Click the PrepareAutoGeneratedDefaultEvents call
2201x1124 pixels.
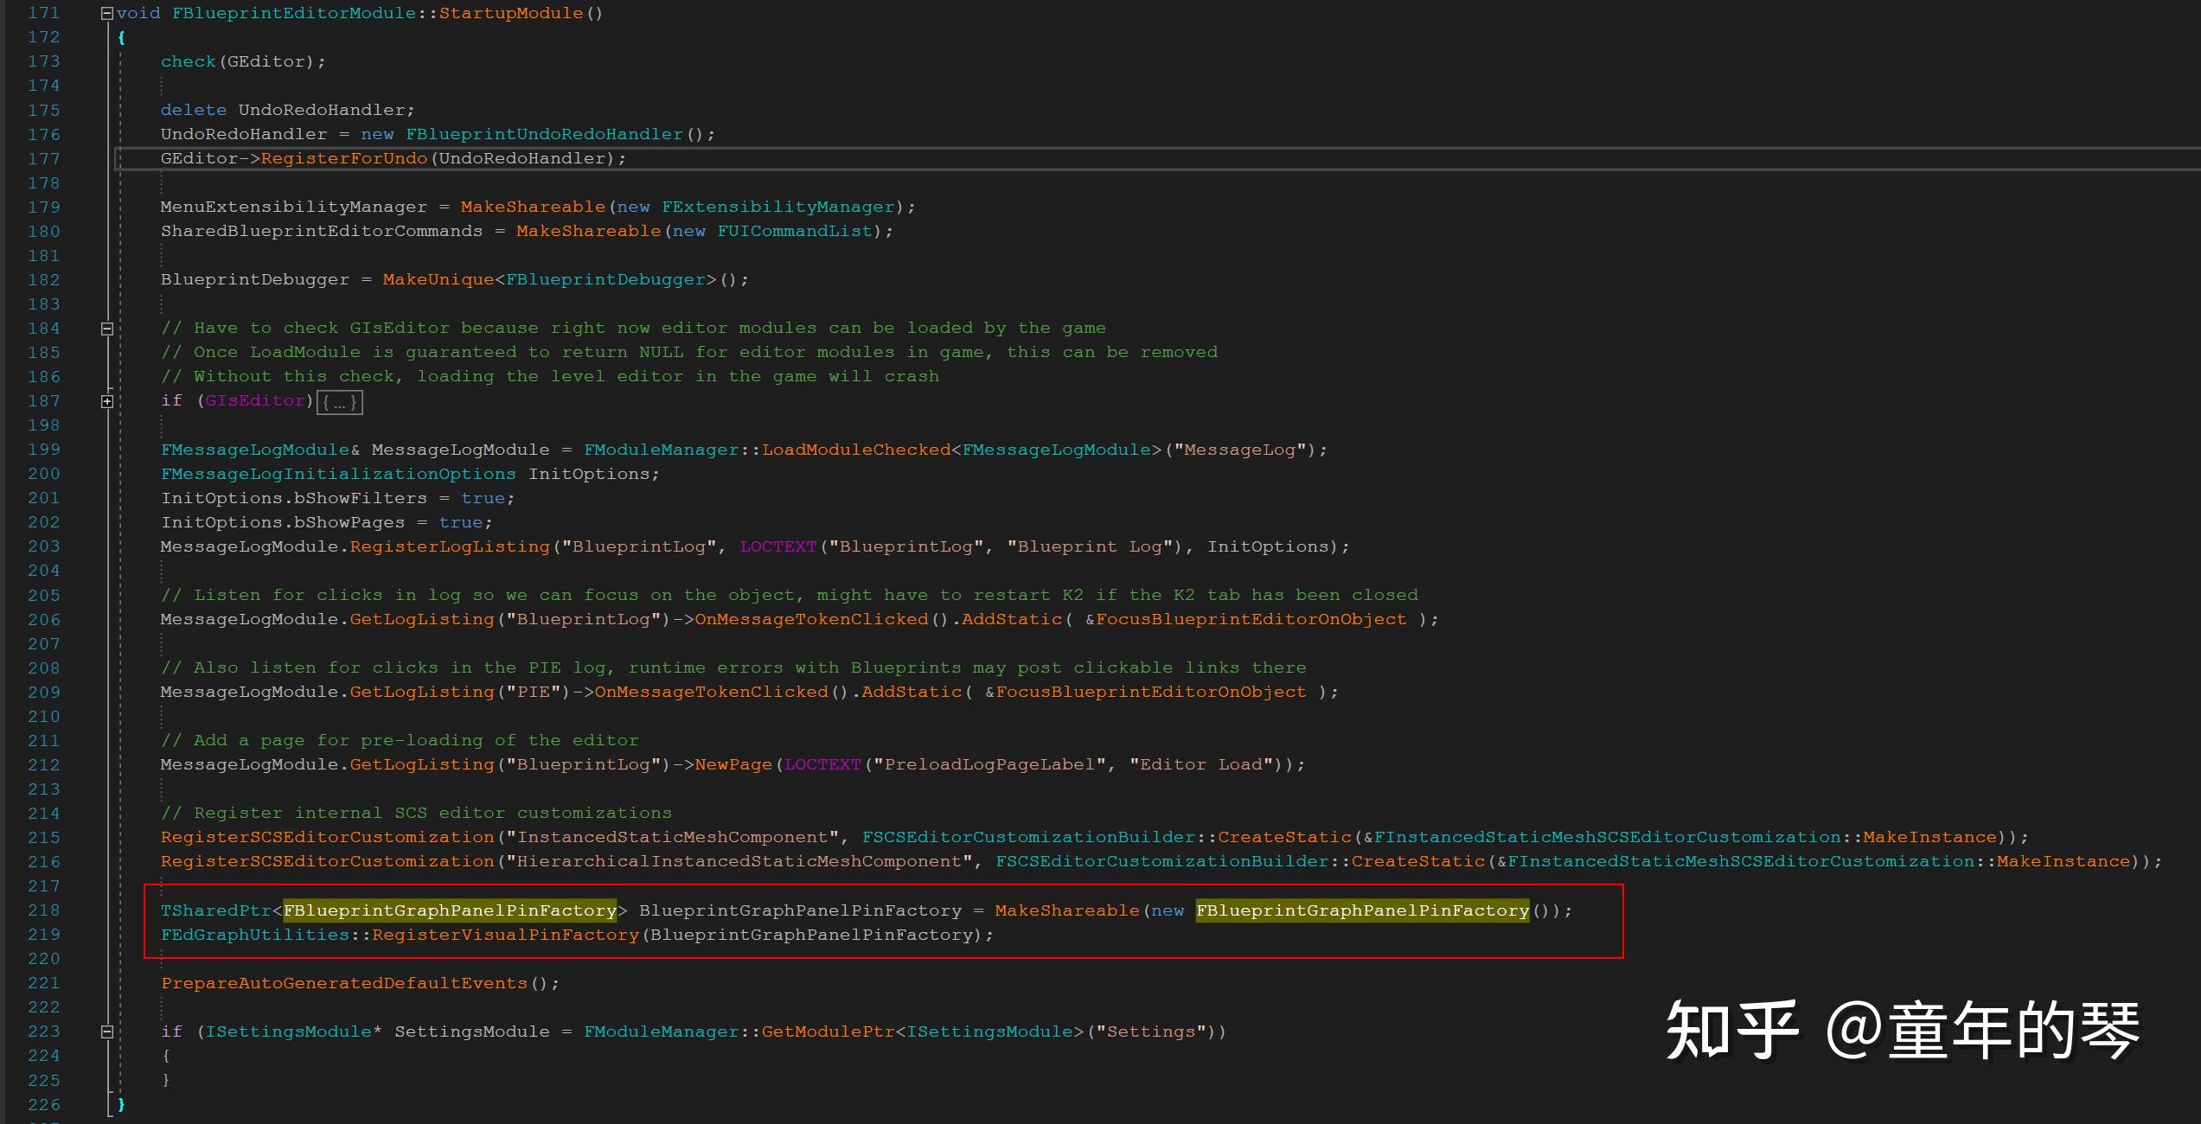click(x=343, y=983)
